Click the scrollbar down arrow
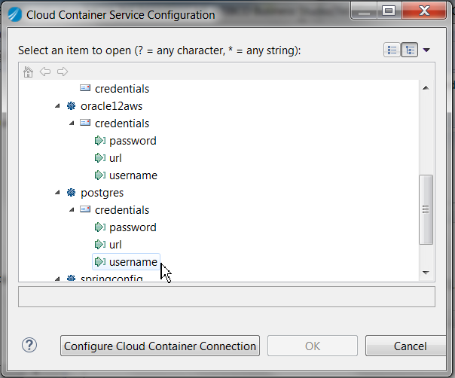The width and height of the screenshot is (455, 378). 426,273
